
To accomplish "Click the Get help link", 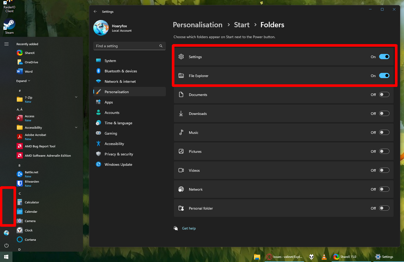I will (189, 228).
